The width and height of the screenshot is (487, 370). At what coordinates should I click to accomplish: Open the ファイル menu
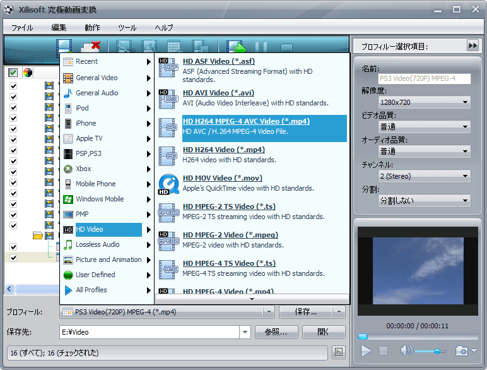(x=22, y=28)
